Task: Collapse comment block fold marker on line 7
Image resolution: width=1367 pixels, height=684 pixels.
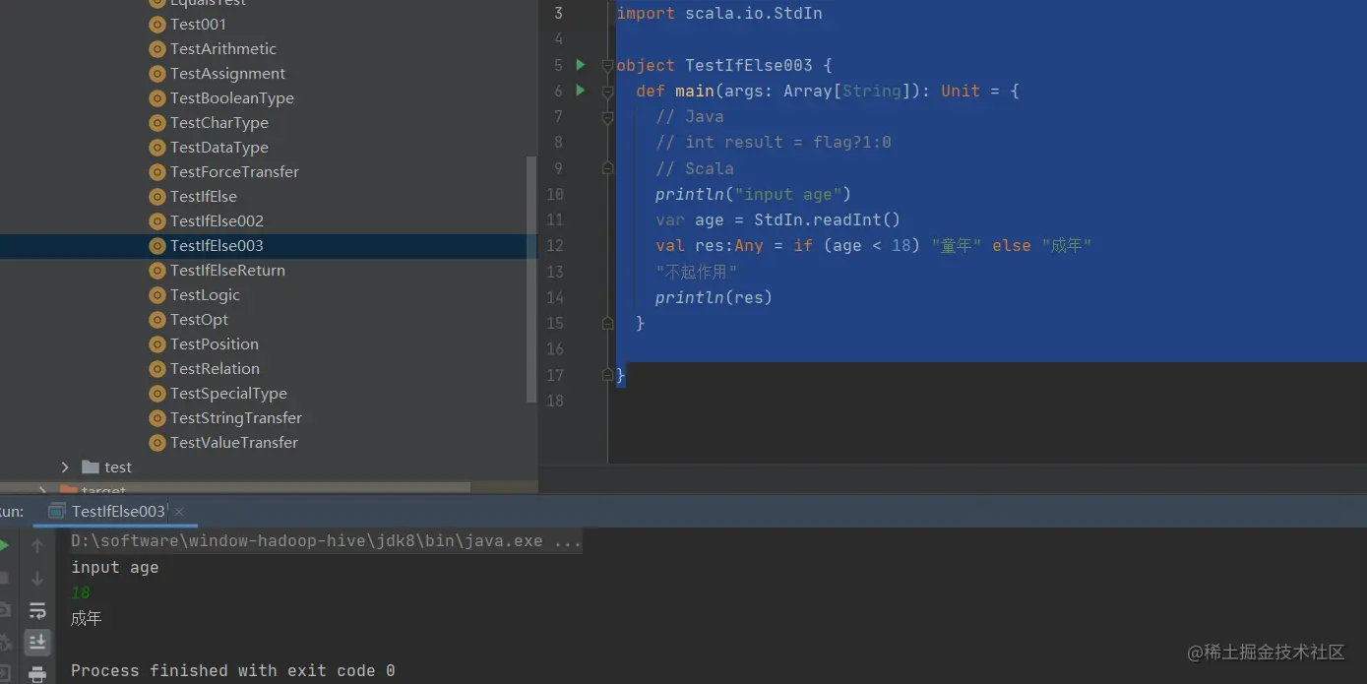Action: point(607,117)
